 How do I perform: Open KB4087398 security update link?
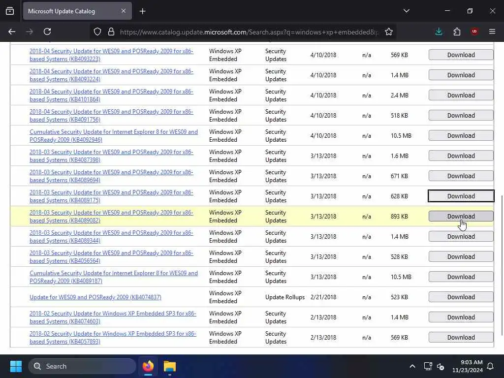pyautogui.click(x=111, y=156)
